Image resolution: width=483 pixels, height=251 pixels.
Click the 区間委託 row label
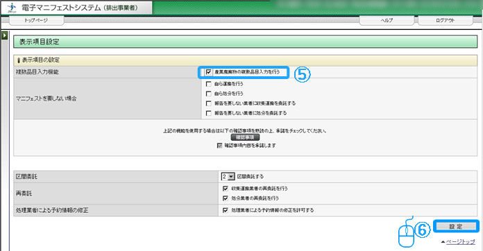[26, 177]
